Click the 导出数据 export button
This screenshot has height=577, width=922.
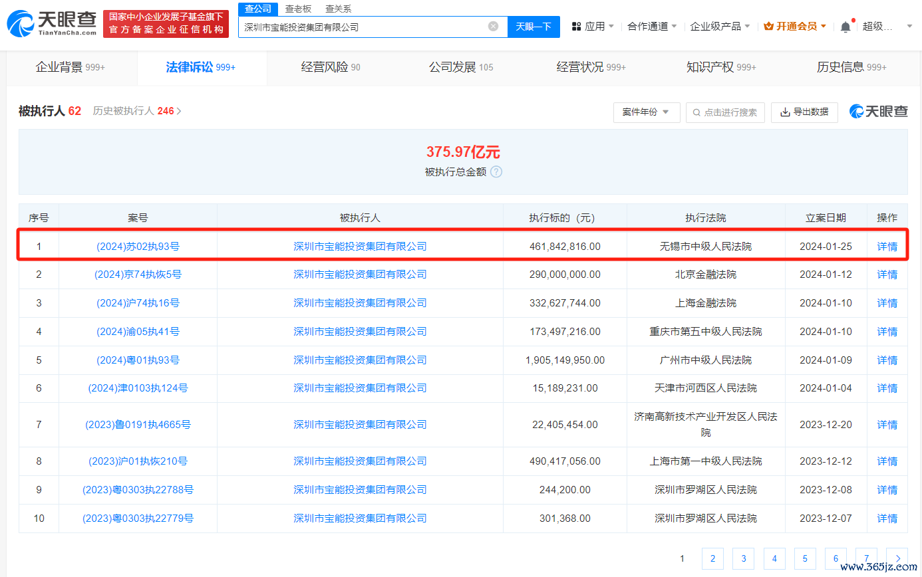click(x=804, y=112)
